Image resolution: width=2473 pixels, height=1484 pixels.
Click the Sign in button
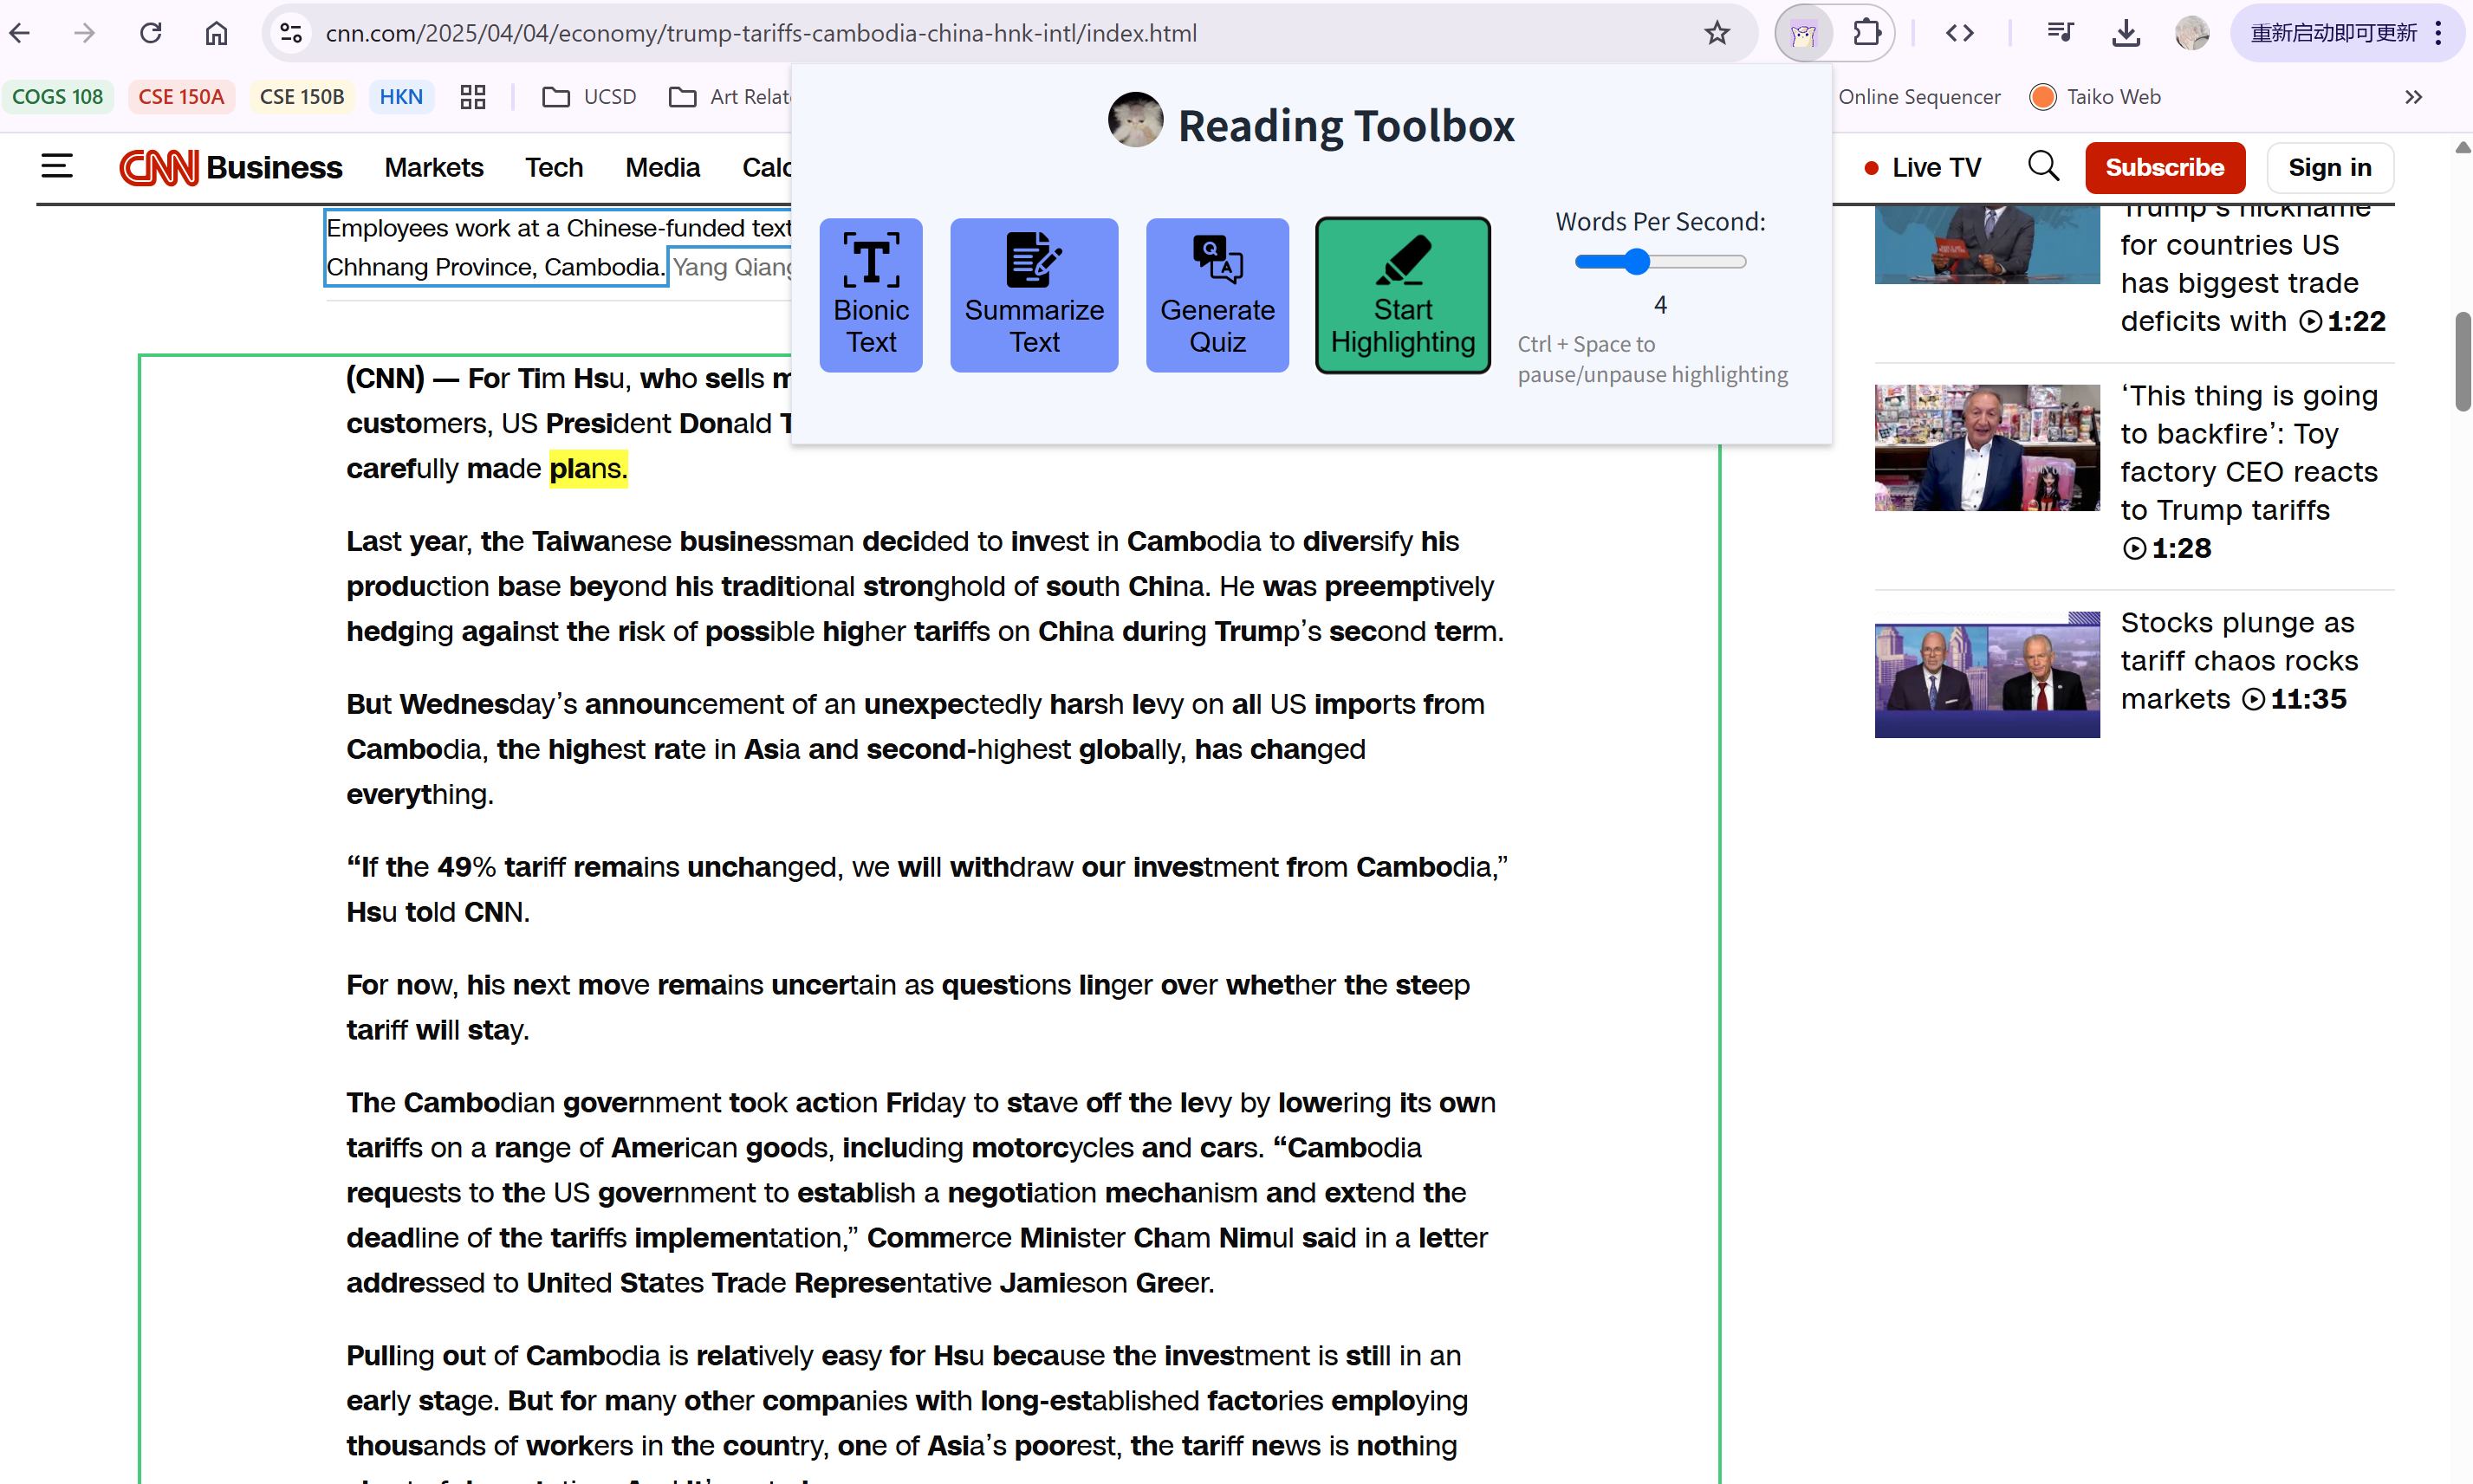click(2329, 168)
